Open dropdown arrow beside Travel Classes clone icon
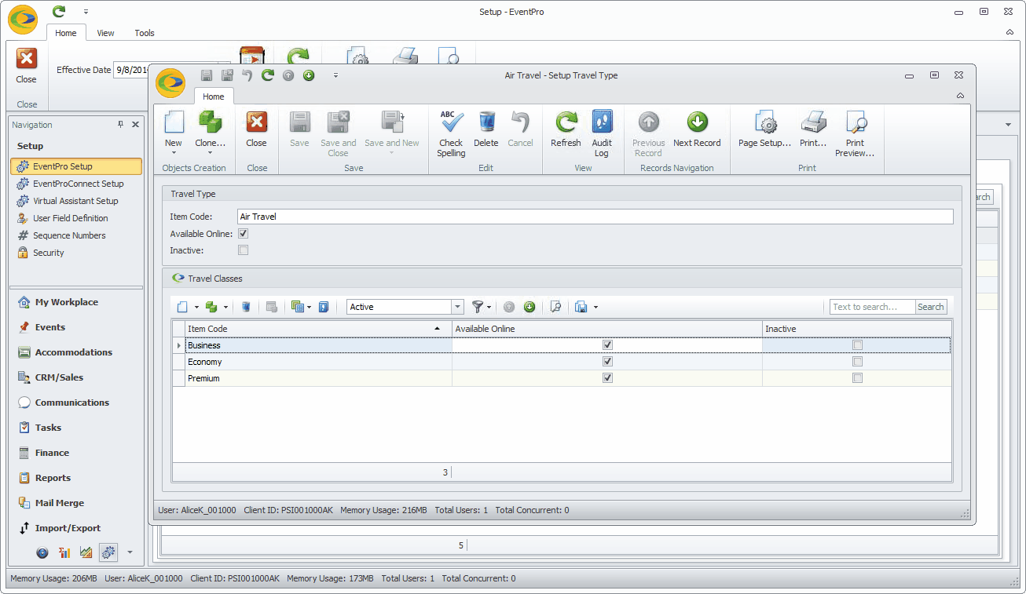Image resolution: width=1026 pixels, height=594 pixels. [x=226, y=308]
